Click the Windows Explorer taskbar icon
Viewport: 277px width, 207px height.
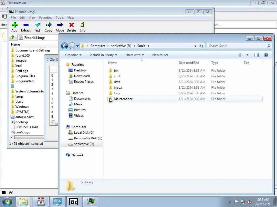click(x=23, y=202)
